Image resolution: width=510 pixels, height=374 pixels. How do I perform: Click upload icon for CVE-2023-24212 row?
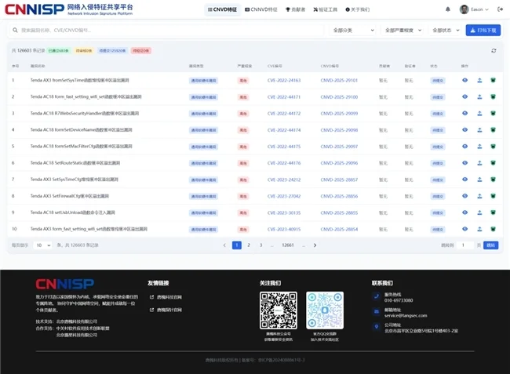[479, 180]
